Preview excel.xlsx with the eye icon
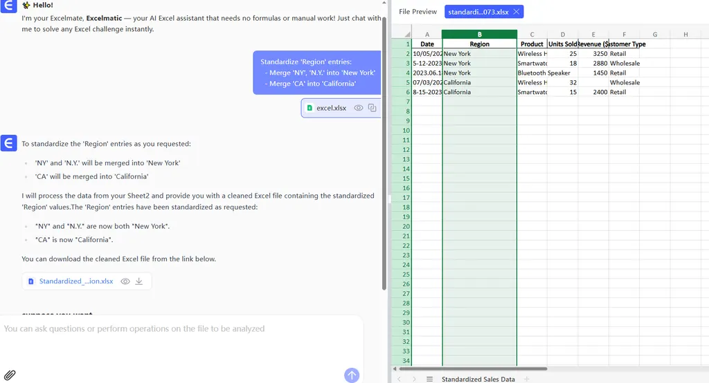Screen dimensions: 709x383 [359, 108]
